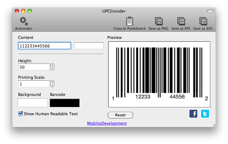The width and height of the screenshot is (228, 144).
Task: Zoom the window with the green button
Action: [x=30, y=11]
